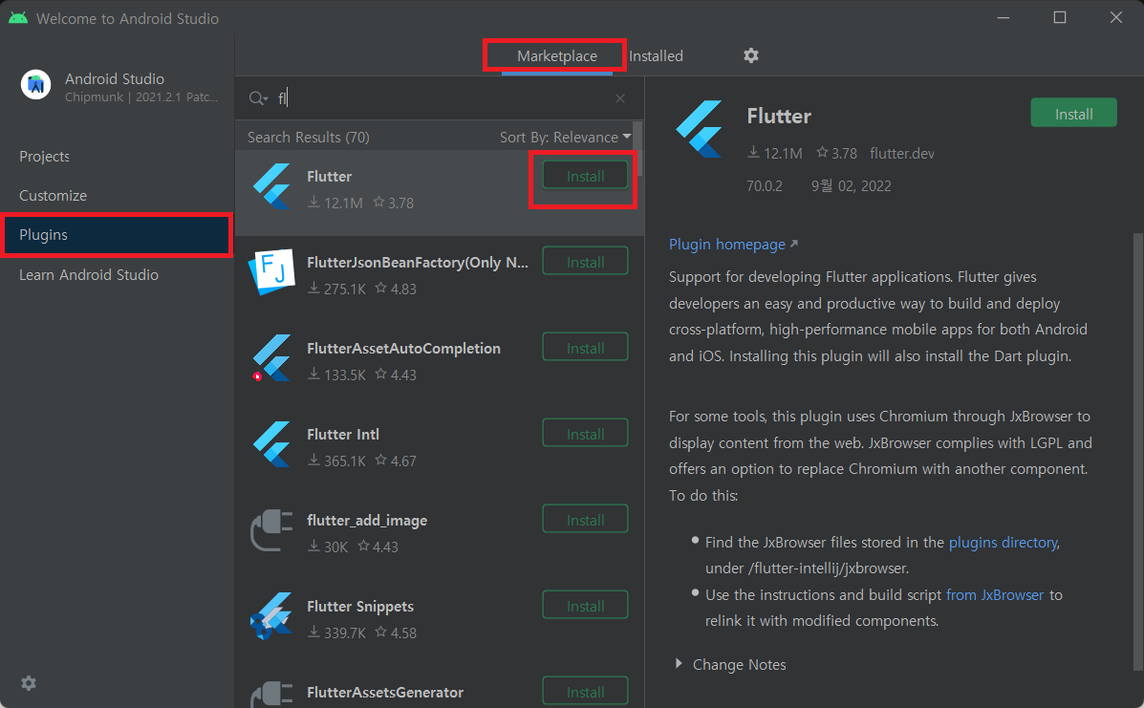Image resolution: width=1144 pixels, height=708 pixels.
Task: Install the FlutterAssetsGenerator plugin
Action: point(585,691)
